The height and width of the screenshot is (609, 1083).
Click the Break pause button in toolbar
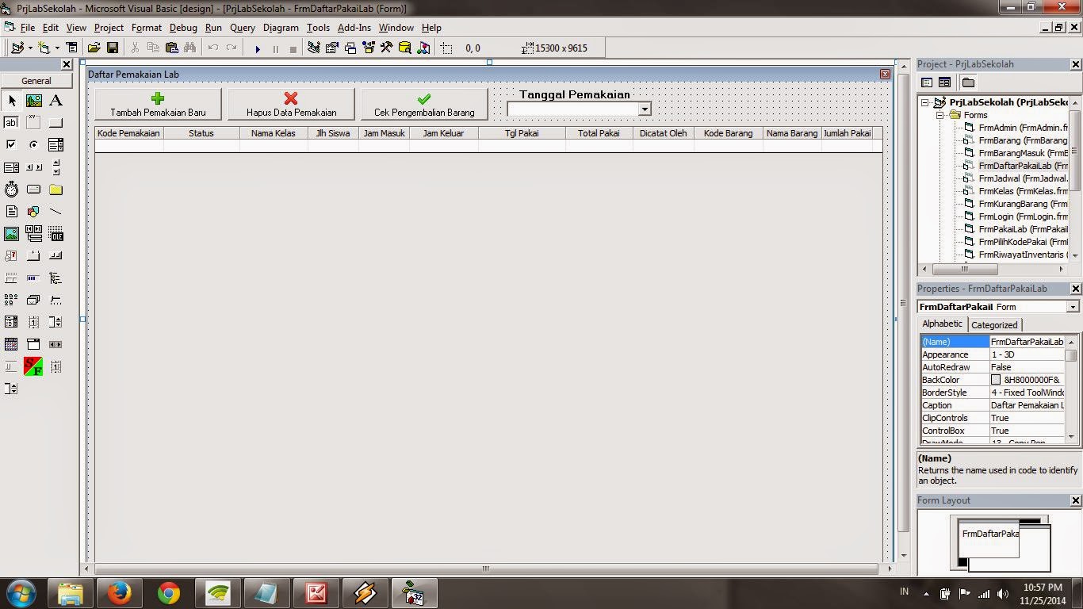pyautogui.click(x=276, y=48)
